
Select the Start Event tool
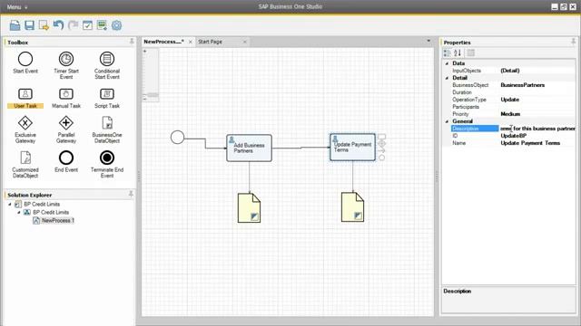click(x=25, y=62)
